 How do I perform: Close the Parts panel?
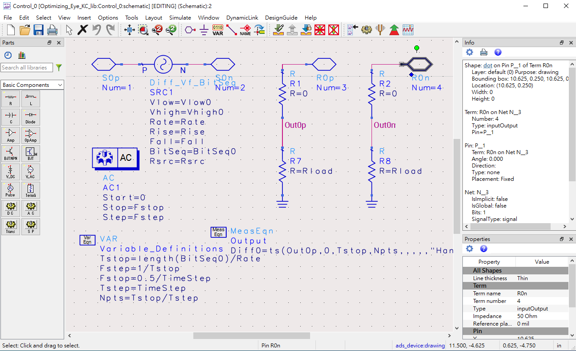pos(58,43)
